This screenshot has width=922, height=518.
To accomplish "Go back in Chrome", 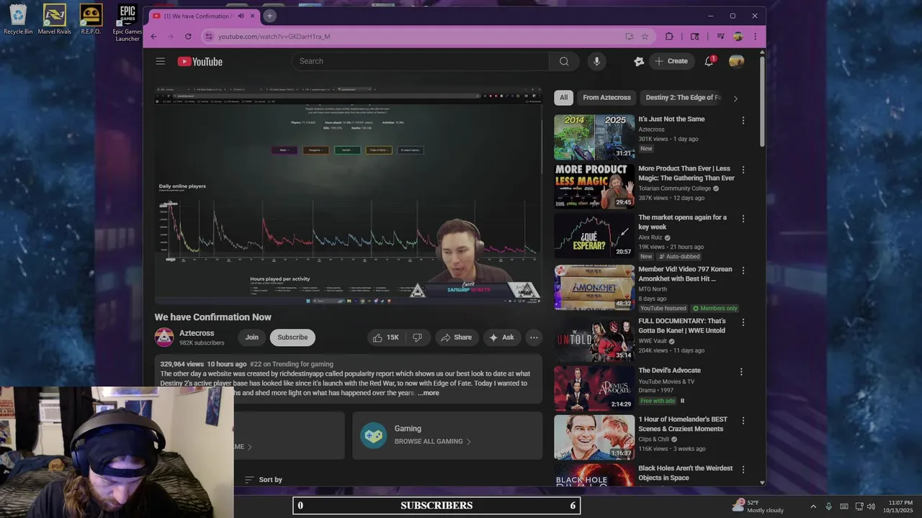I will coord(153,36).
